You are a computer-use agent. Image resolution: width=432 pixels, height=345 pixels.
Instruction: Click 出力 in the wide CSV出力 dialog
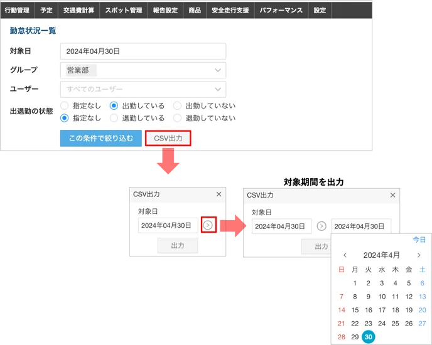click(x=316, y=247)
